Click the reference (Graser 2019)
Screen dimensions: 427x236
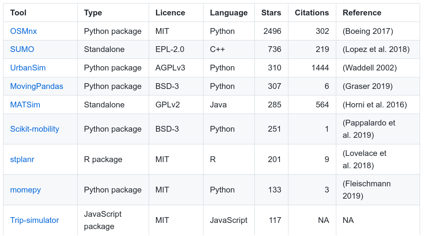click(368, 86)
